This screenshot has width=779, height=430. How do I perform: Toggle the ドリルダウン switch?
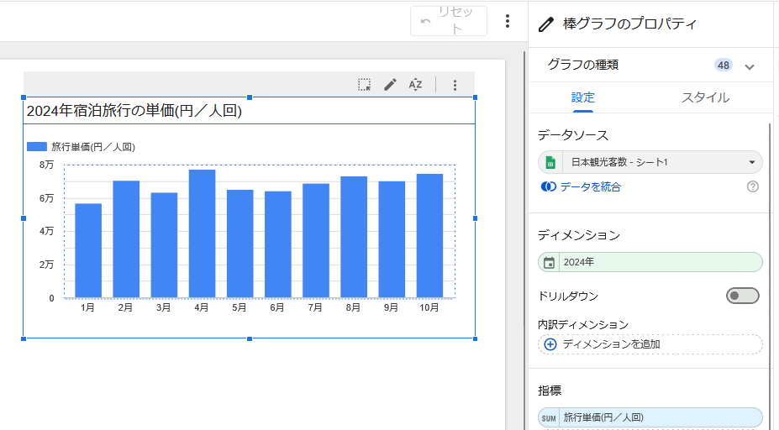742,296
